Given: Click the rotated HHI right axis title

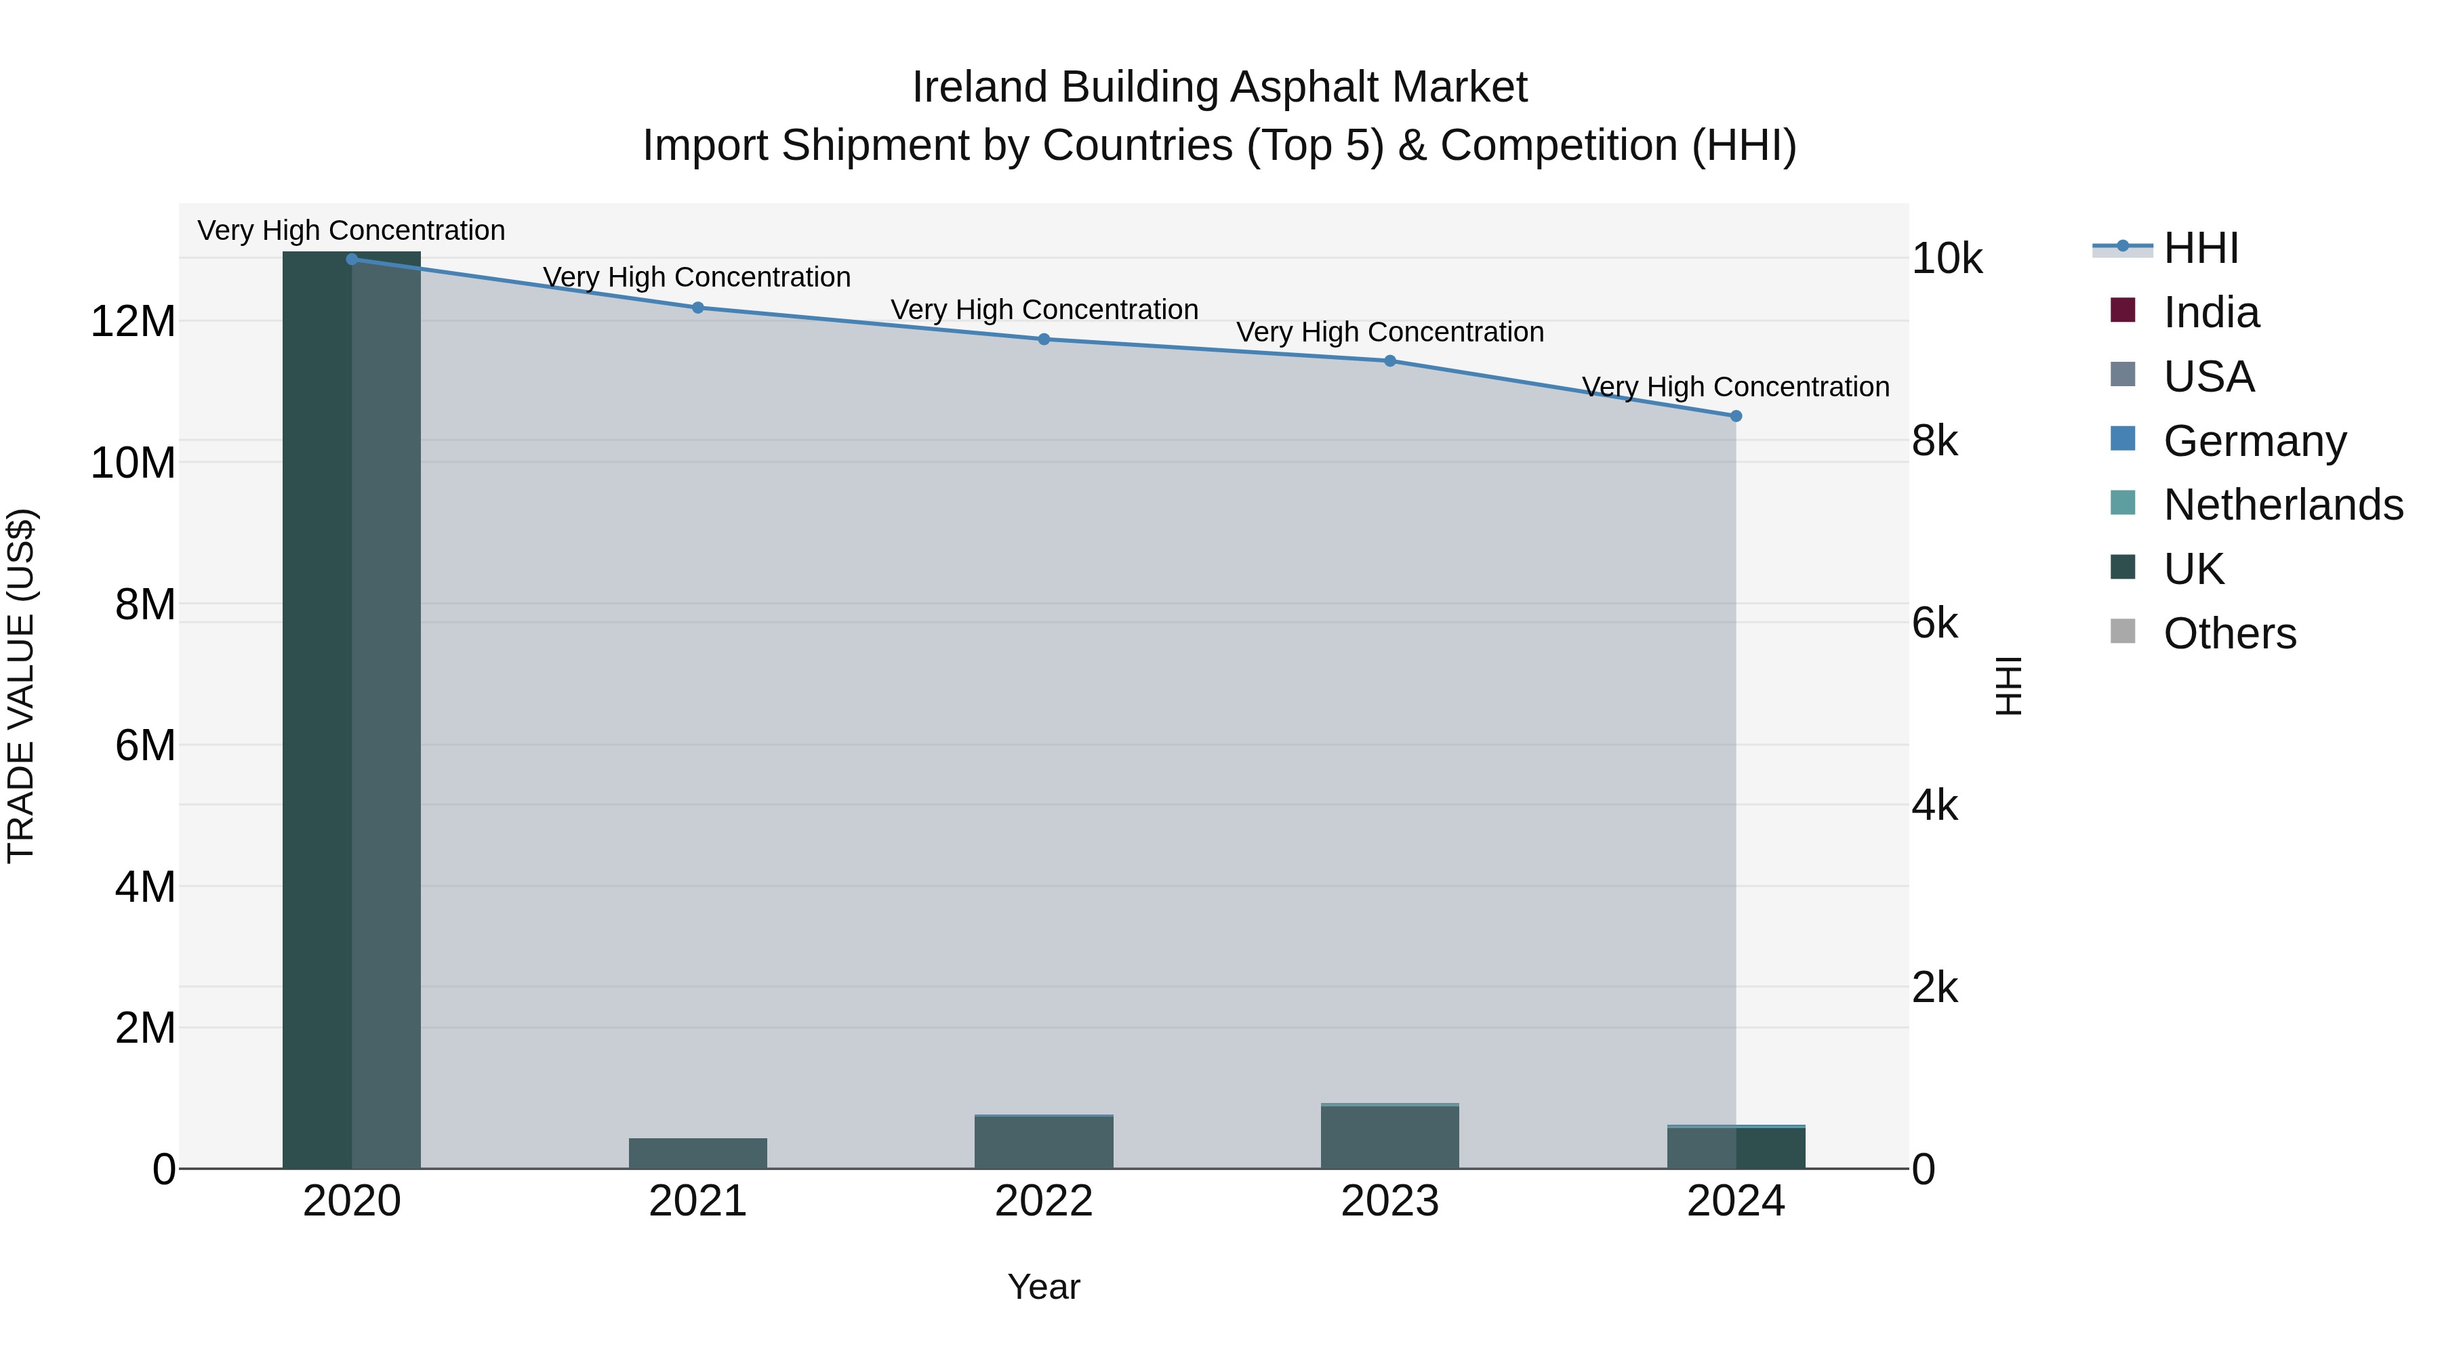Looking at the screenshot, I should click(x=2008, y=686).
